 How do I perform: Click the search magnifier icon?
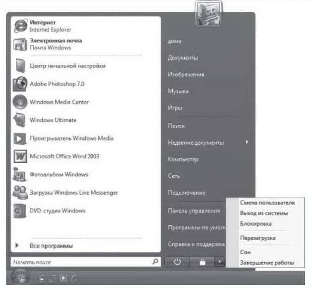[155, 261]
